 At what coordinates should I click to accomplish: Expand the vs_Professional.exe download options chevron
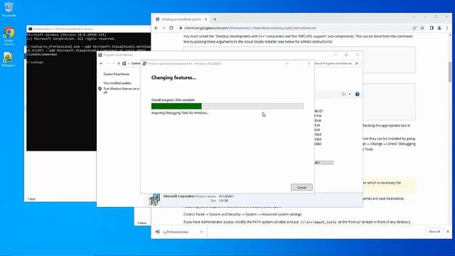(x=201, y=232)
